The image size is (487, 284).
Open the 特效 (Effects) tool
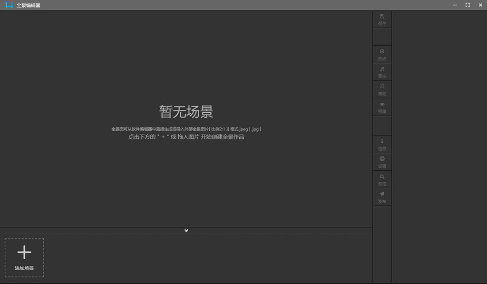382,90
